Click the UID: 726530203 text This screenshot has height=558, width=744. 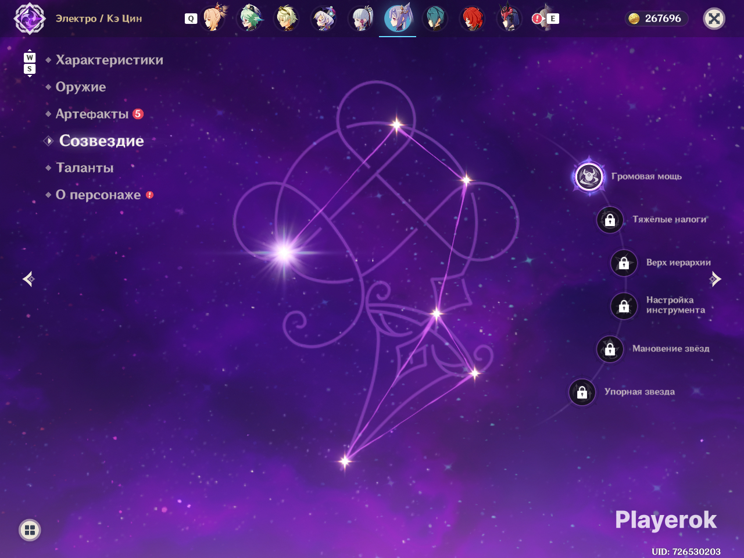click(x=686, y=552)
